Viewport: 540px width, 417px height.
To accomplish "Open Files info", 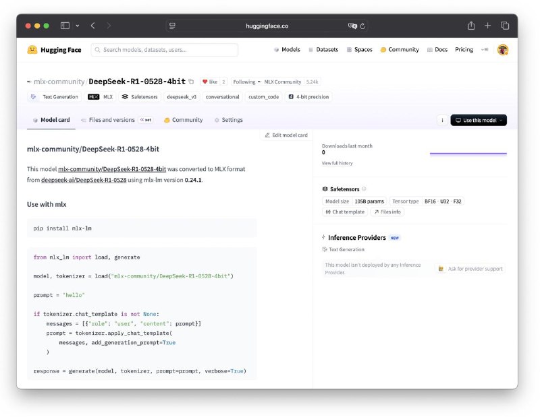I will click(x=387, y=212).
